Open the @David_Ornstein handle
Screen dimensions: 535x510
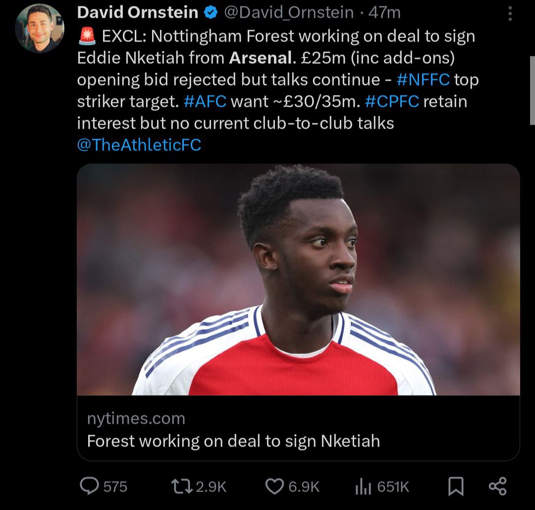[289, 13]
